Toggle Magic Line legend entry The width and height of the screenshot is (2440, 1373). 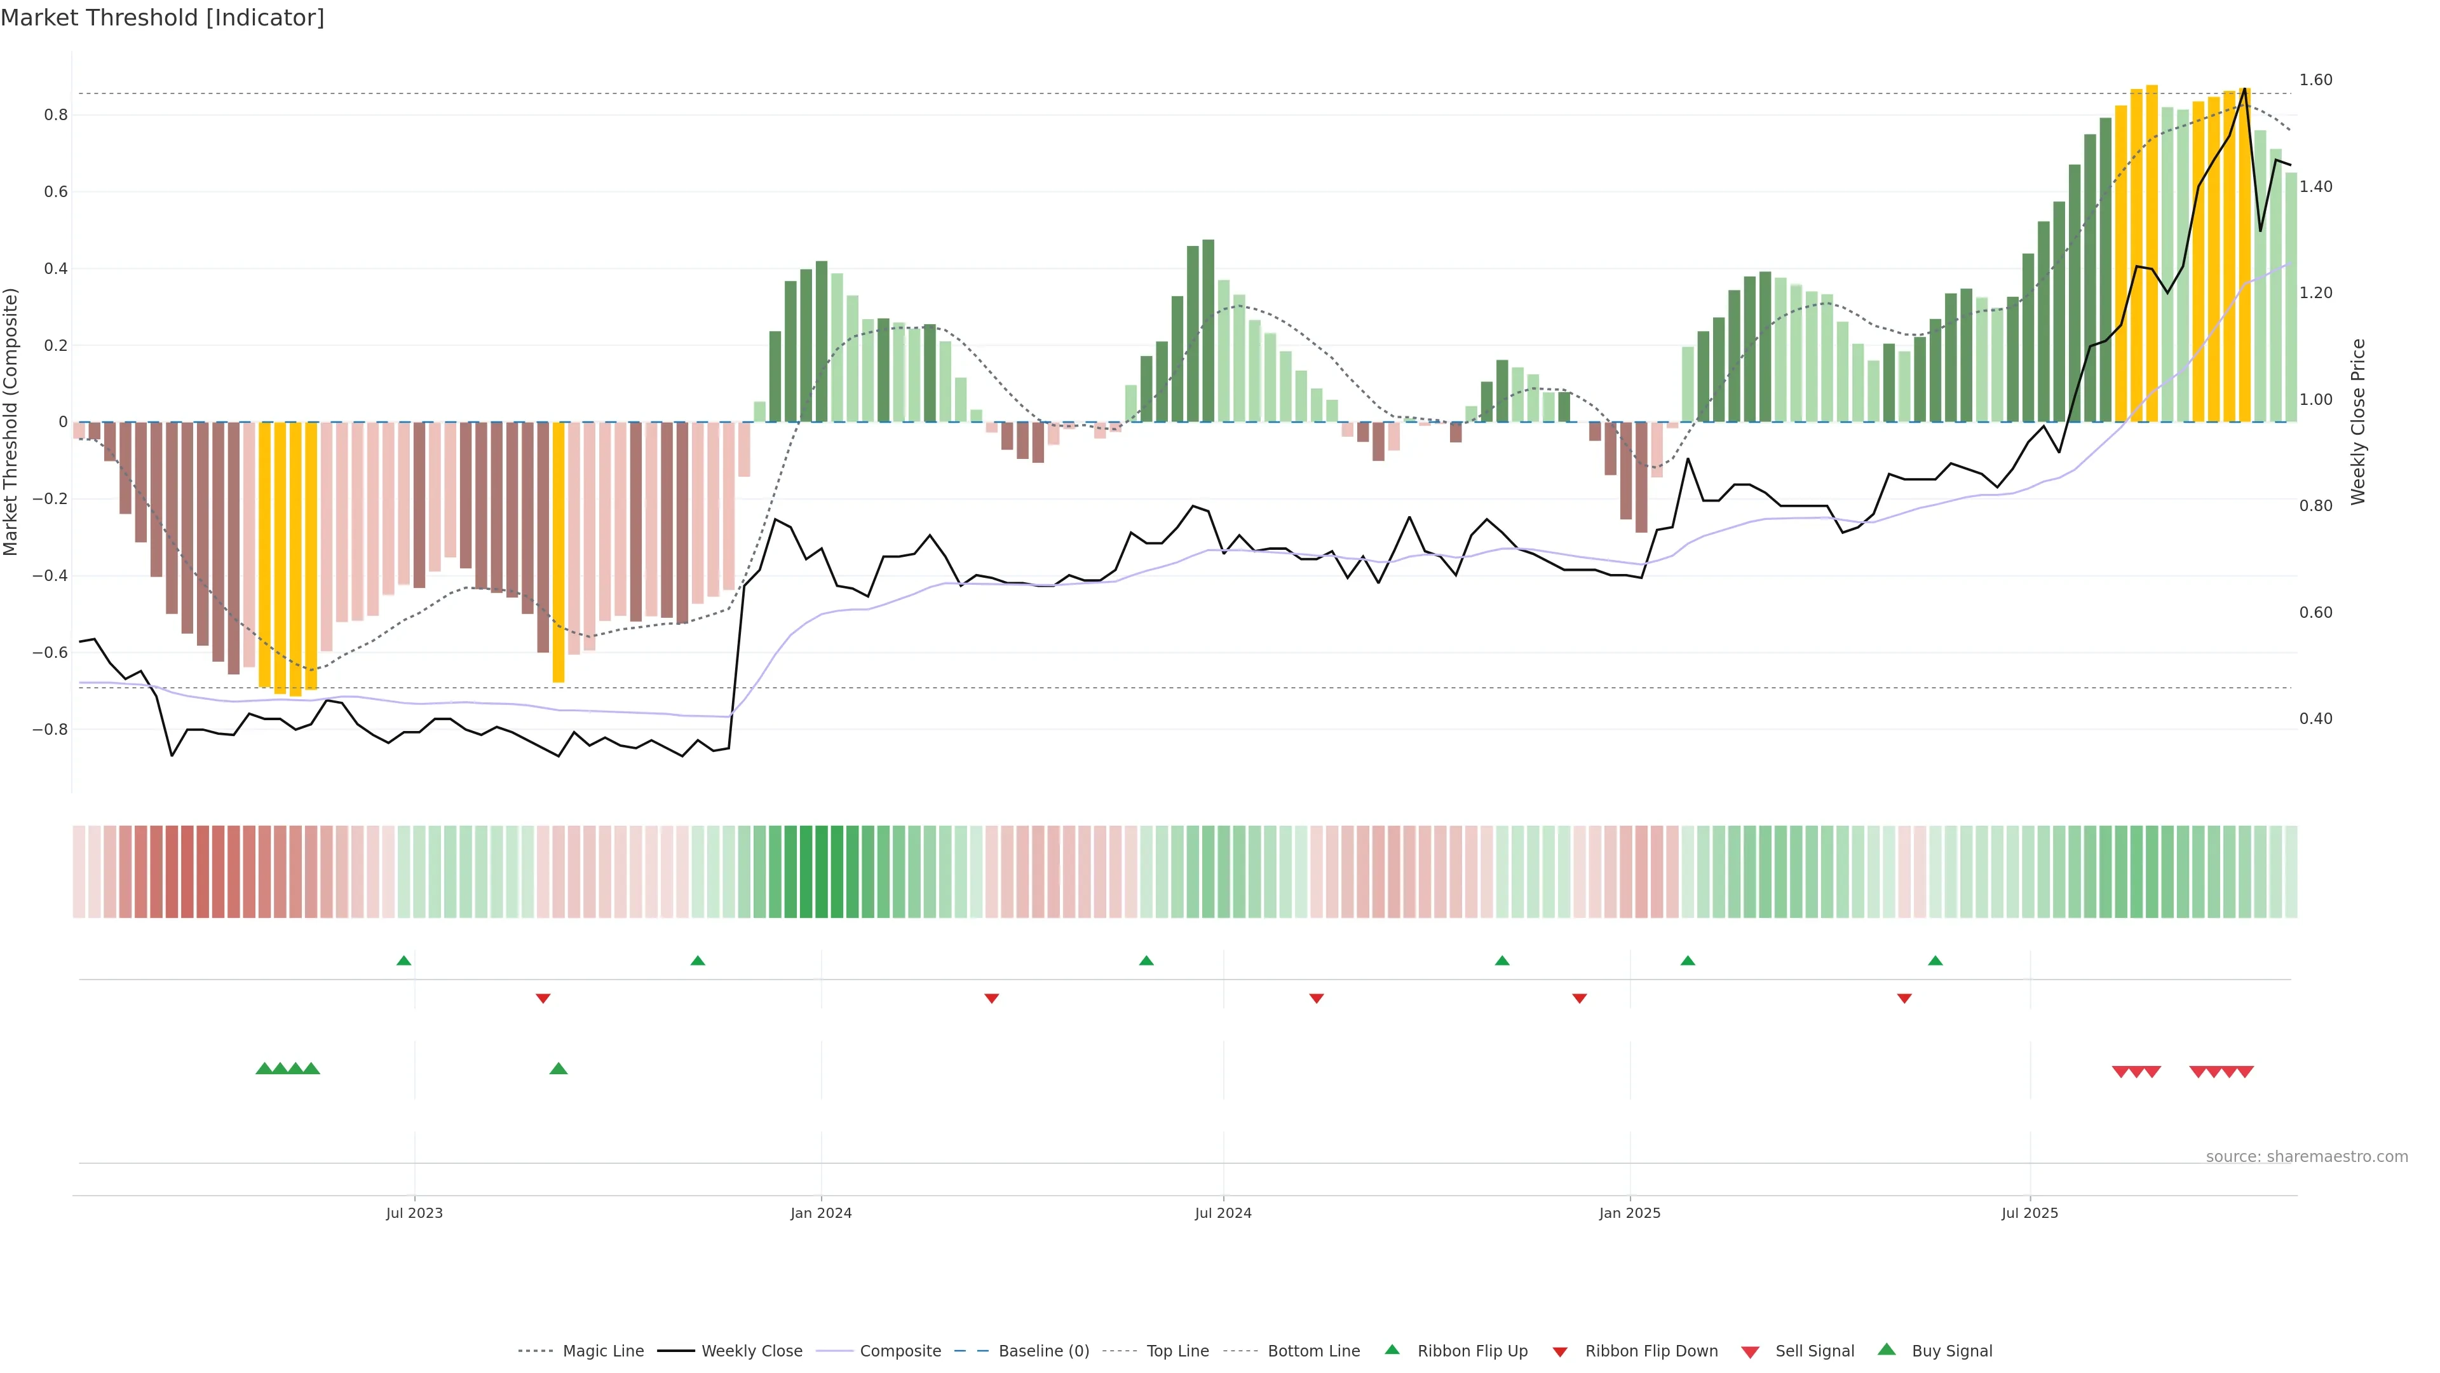click(602, 1350)
